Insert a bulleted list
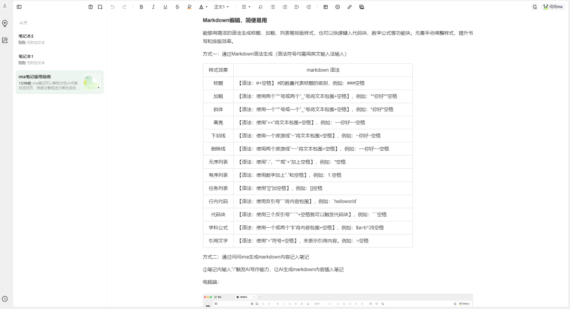Image resolution: width=570 pixels, height=309 pixels. [273, 7]
